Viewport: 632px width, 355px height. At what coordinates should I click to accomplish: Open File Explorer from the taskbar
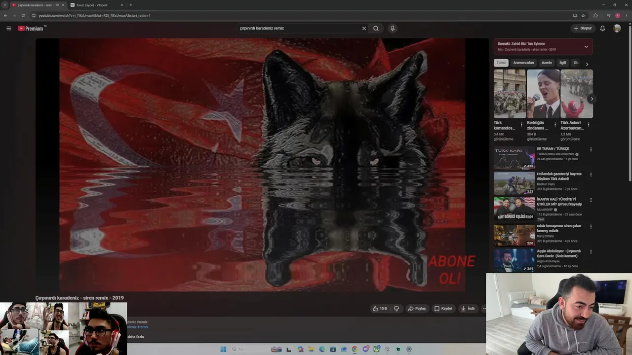coord(311,349)
